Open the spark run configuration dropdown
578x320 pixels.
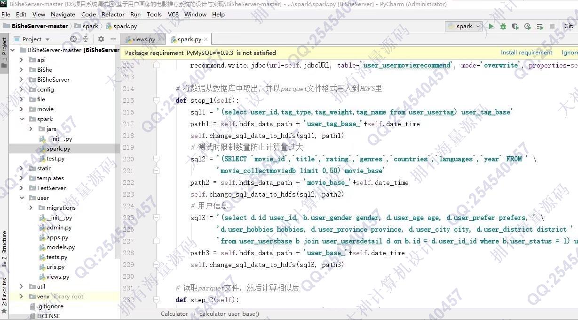point(464,26)
